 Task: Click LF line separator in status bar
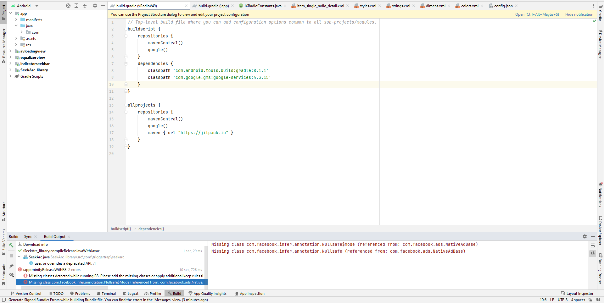pos(552,300)
